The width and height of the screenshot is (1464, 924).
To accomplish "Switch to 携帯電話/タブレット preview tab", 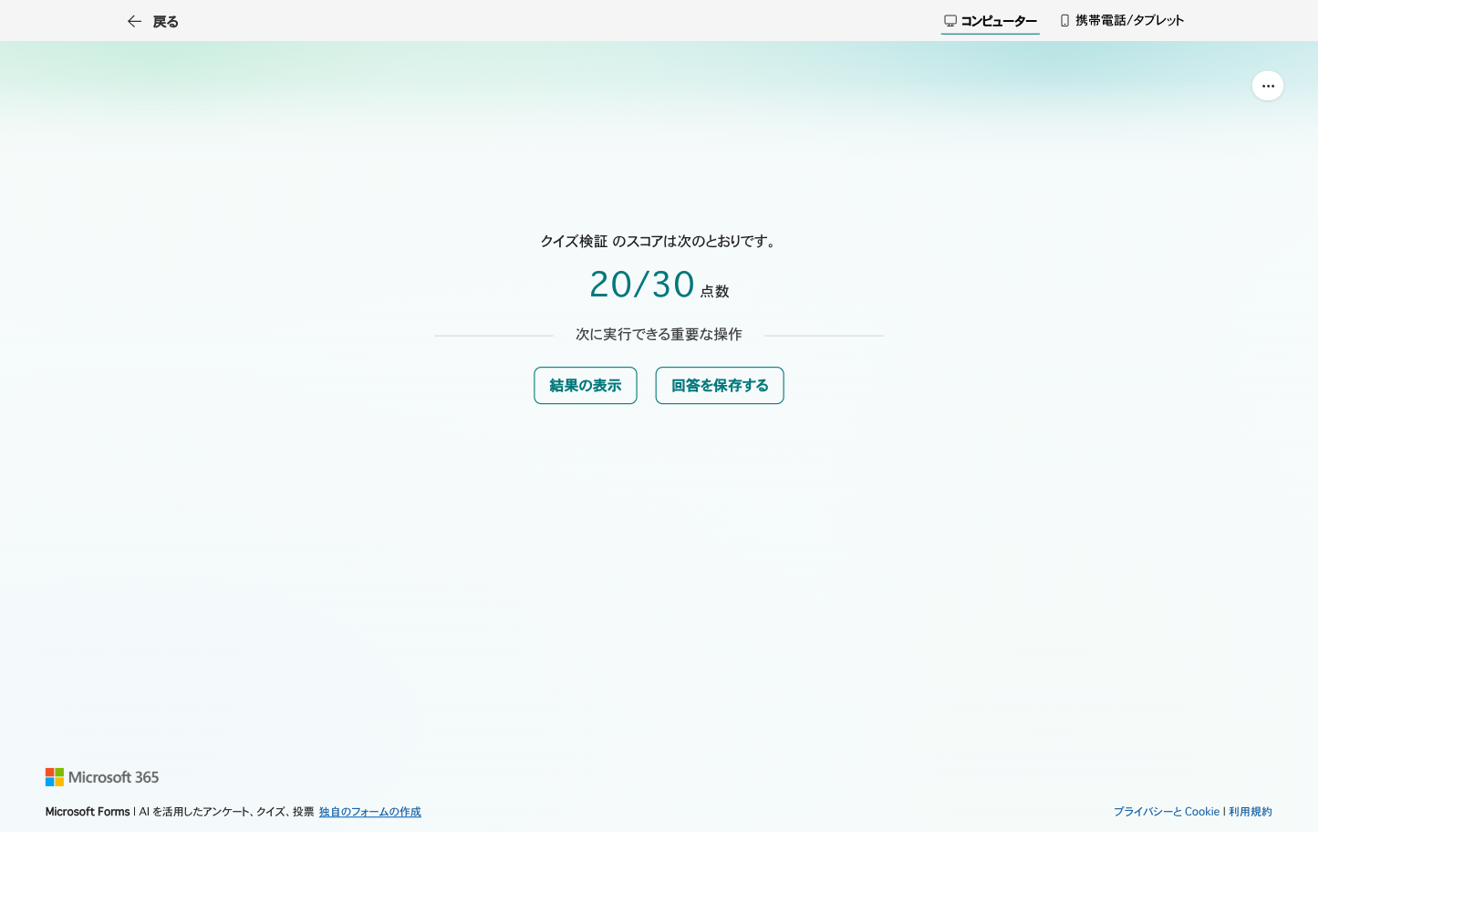I will [x=1122, y=20].
